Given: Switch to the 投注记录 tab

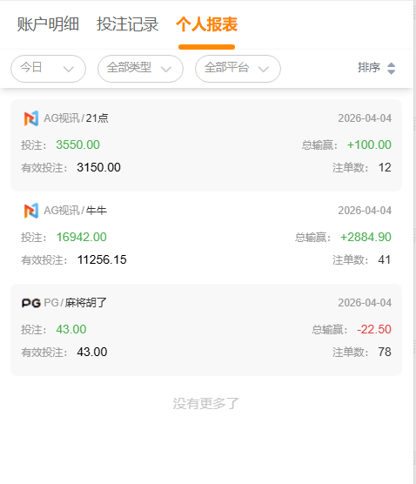Looking at the screenshot, I should point(127,24).
